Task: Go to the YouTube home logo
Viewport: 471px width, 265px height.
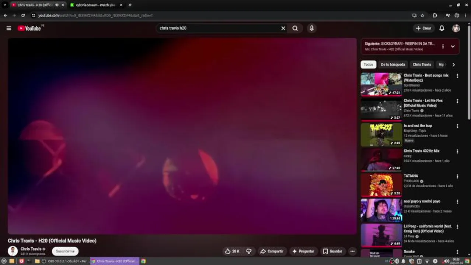Action: point(29,28)
